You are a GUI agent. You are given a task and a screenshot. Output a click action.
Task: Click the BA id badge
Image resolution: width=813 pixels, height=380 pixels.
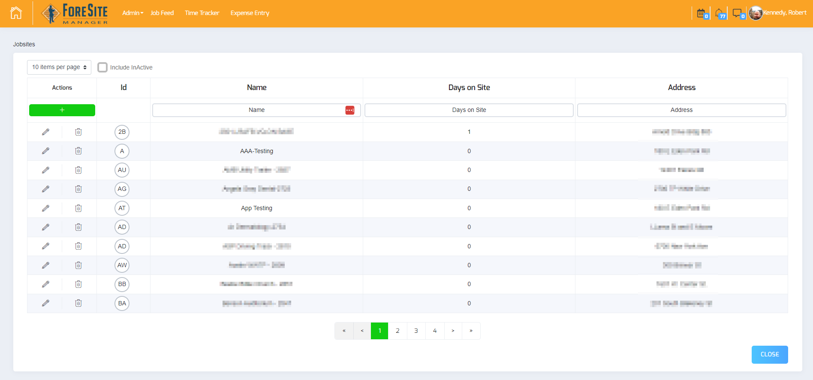pos(122,303)
